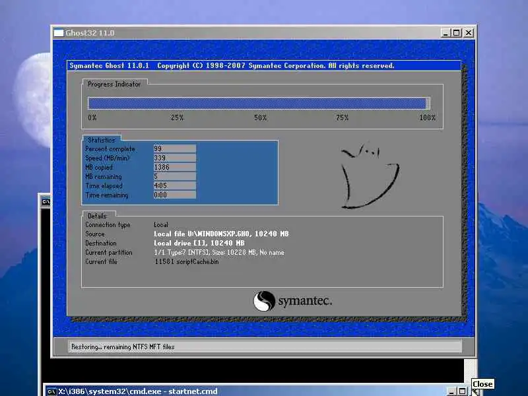Click the Destination Local drive [1] value
Viewport: 528px width, 396px height.
199,243
